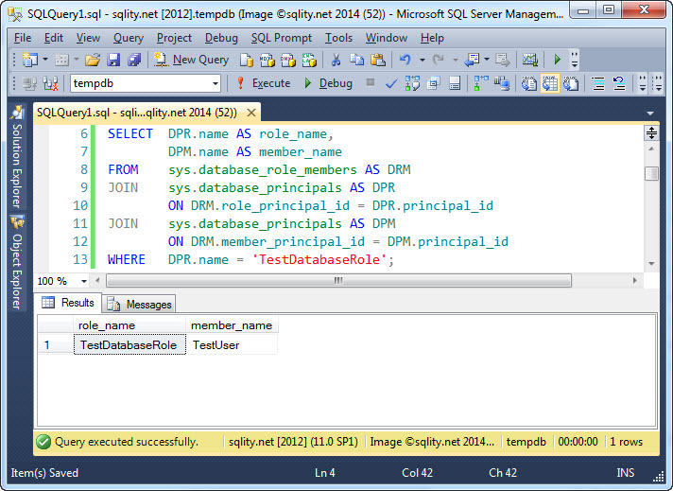The height and width of the screenshot is (491, 673).
Task: Switch to the Results tab
Action: click(68, 303)
